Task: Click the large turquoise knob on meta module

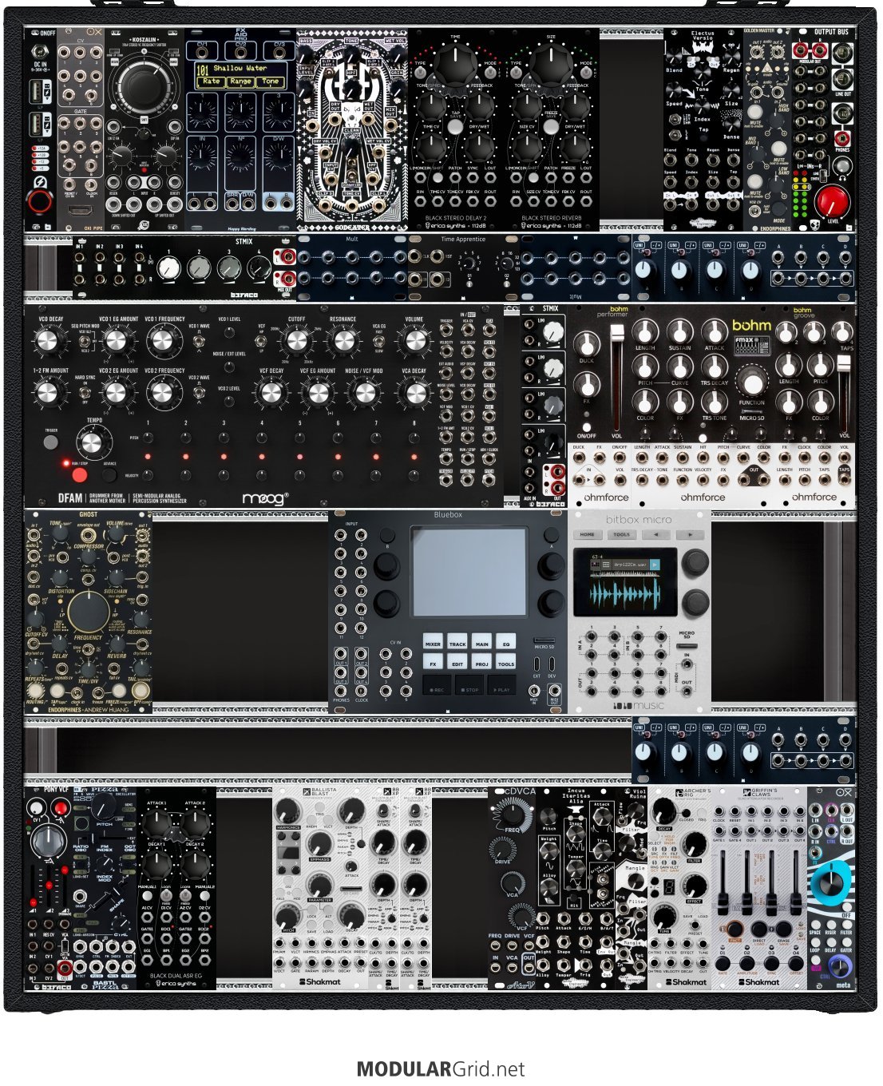Action: pyautogui.click(x=830, y=883)
